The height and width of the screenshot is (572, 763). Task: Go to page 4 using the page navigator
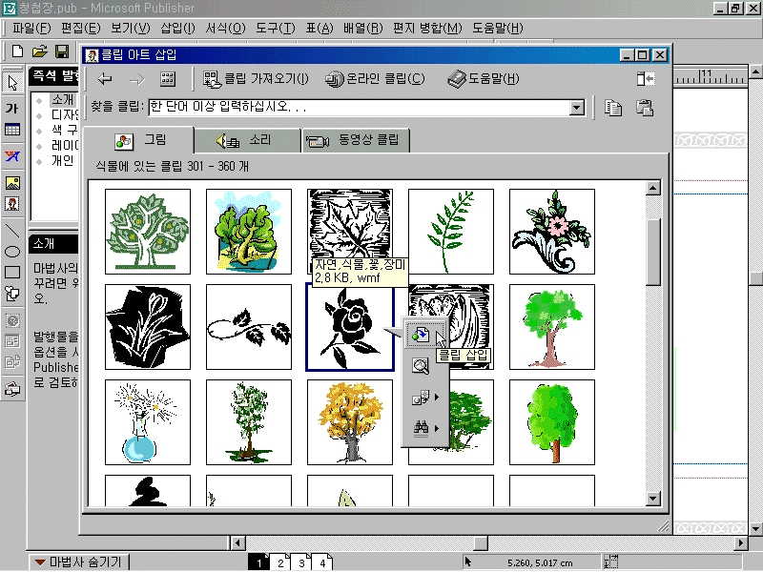322,562
